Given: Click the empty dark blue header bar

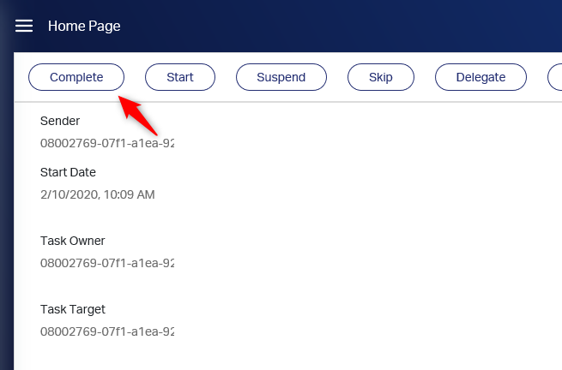Looking at the screenshot, I should pos(341,26).
